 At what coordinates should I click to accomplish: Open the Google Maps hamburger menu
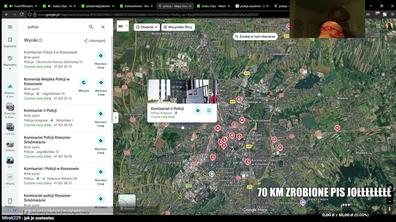pyautogui.click(x=10, y=27)
